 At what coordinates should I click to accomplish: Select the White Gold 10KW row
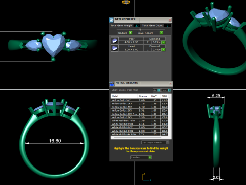139,127
